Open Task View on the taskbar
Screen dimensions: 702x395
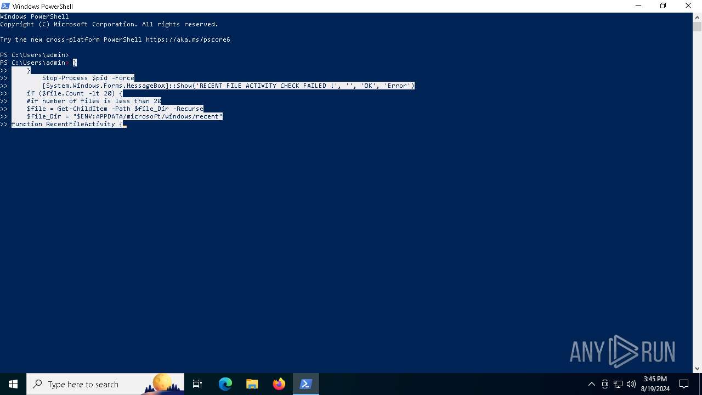click(x=197, y=384)
